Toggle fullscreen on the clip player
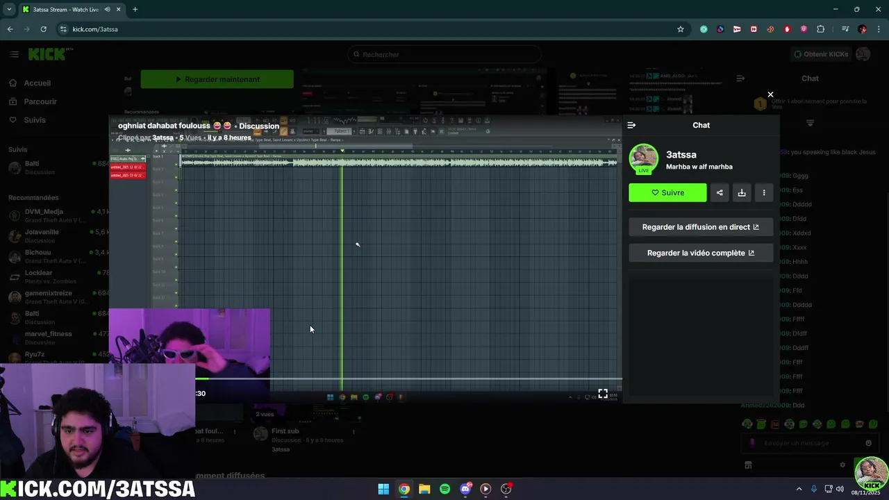Viewport: 889px width, 500px height. click(603, 394)
